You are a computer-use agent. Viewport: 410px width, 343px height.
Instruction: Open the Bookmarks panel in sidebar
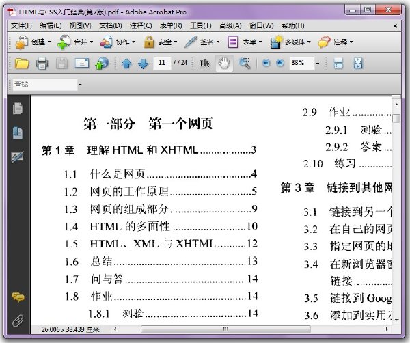(x=18, y=133)
